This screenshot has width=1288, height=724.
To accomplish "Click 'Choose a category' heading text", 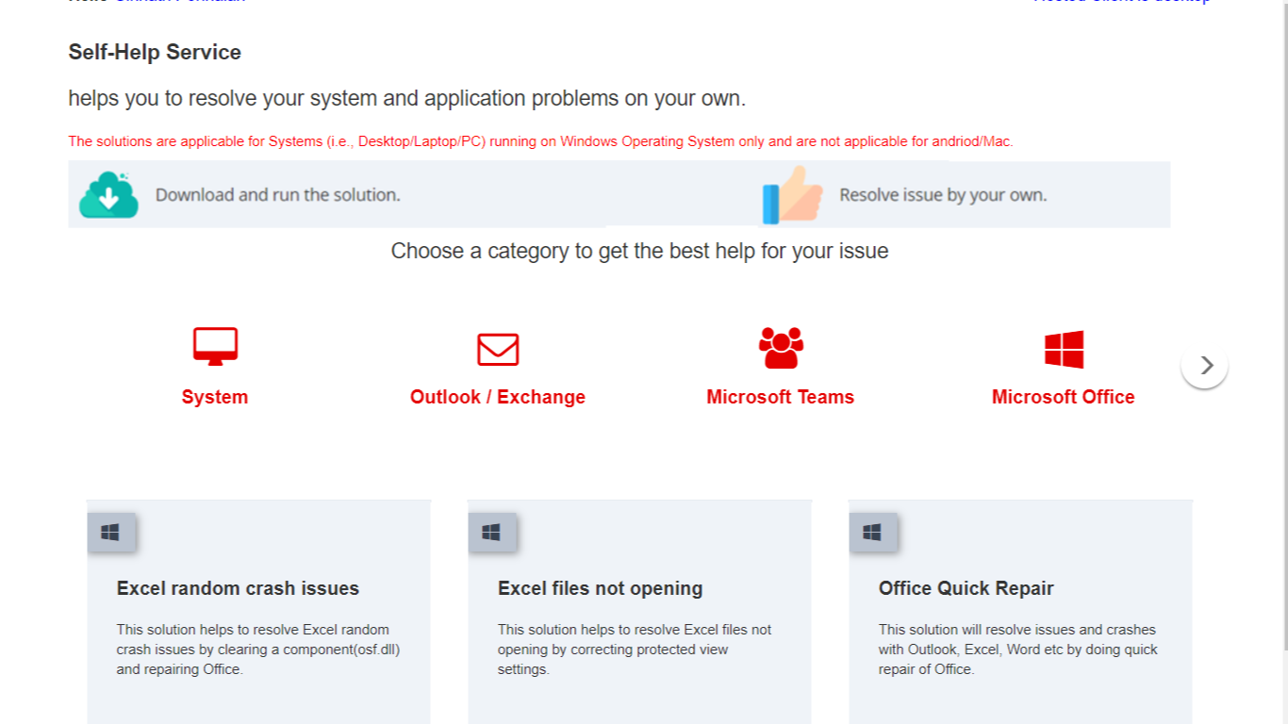I will (x=639, y=251).
